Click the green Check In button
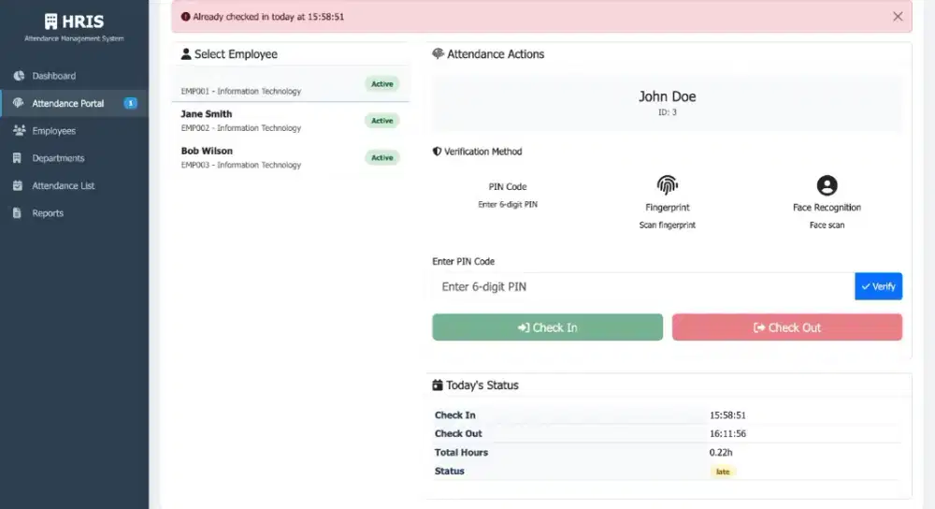The image size is (935, 509). (547, 327)
